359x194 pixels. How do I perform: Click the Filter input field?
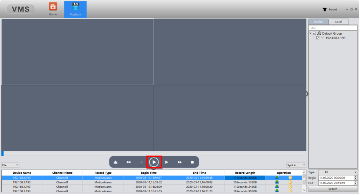click(x=333, y=28)
